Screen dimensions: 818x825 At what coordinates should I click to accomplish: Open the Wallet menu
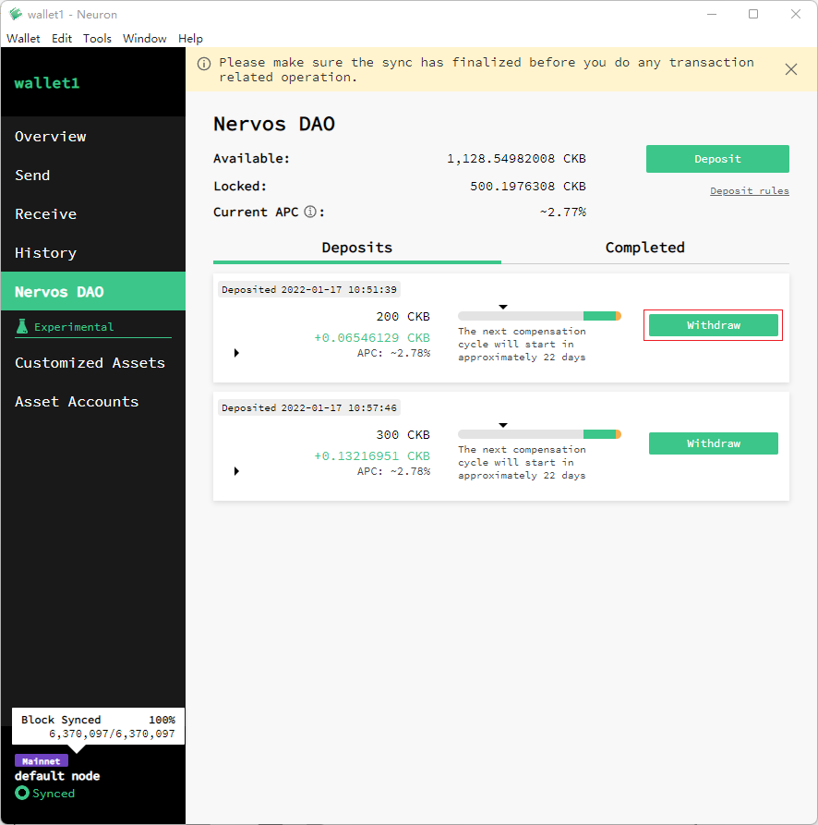[x=23, y=39]
